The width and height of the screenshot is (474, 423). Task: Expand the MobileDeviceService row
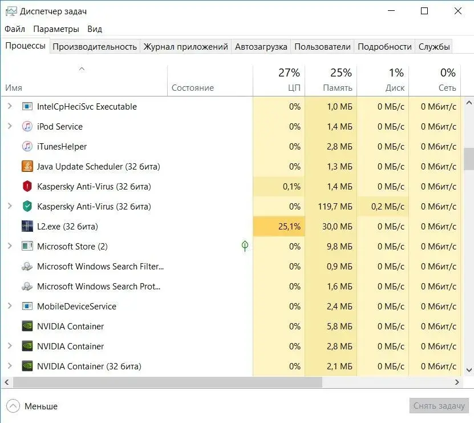(x=10, y=305)
